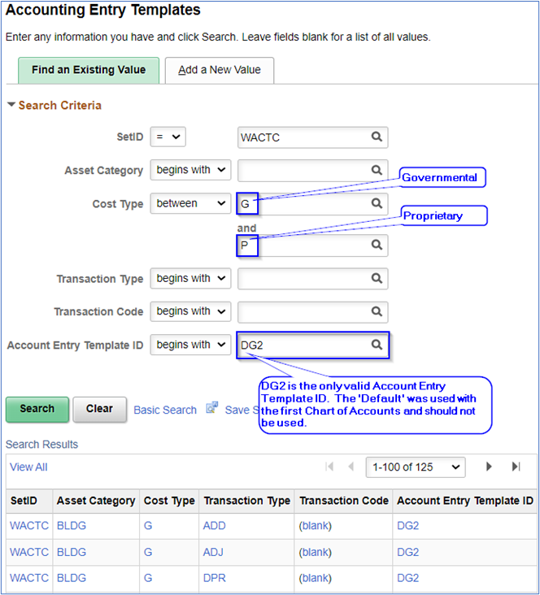Click lookup icon for Cost Type P field
540x595 pixels.
coord(377,245)
